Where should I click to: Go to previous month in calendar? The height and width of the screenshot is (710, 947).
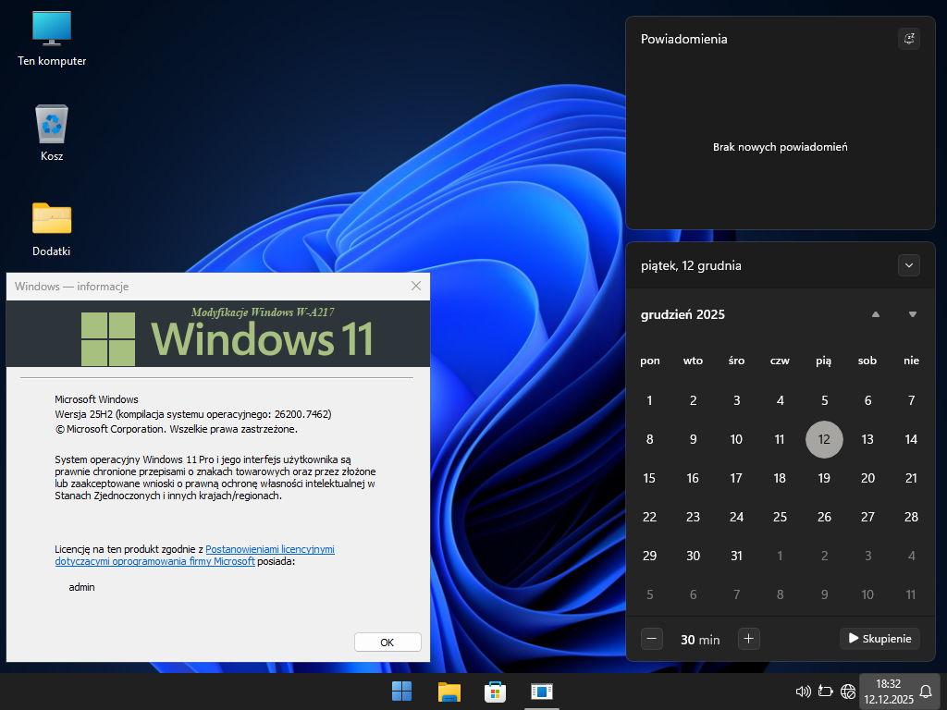pyautogui.click(x=876, y=314)
